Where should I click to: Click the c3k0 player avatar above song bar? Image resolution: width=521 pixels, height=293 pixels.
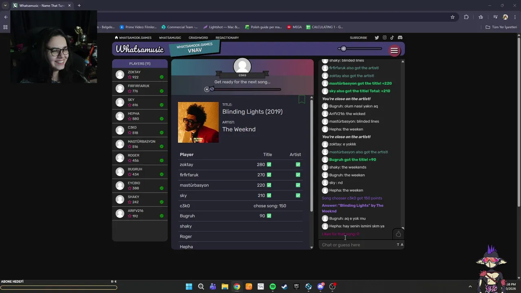point(242,66)
